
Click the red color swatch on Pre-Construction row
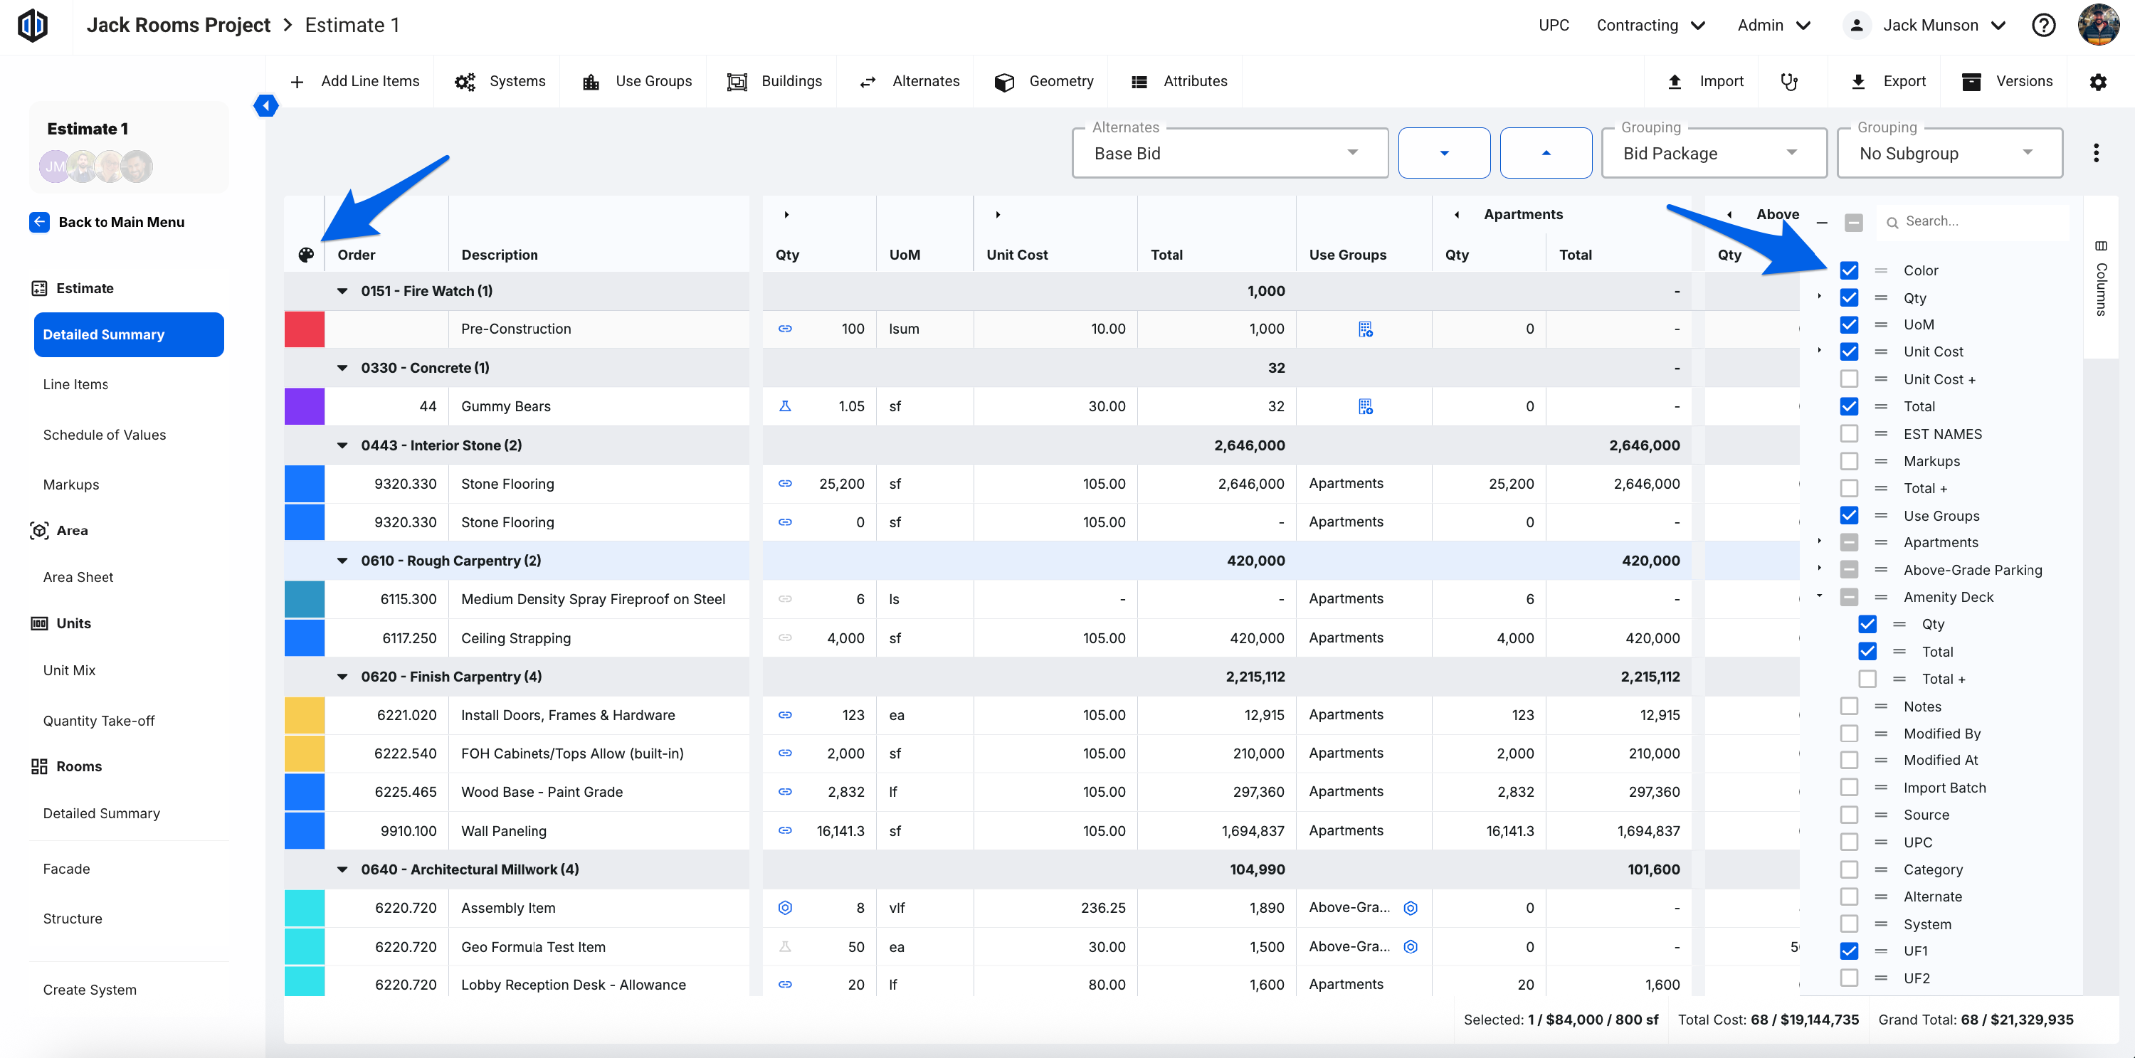click(304, 329)
